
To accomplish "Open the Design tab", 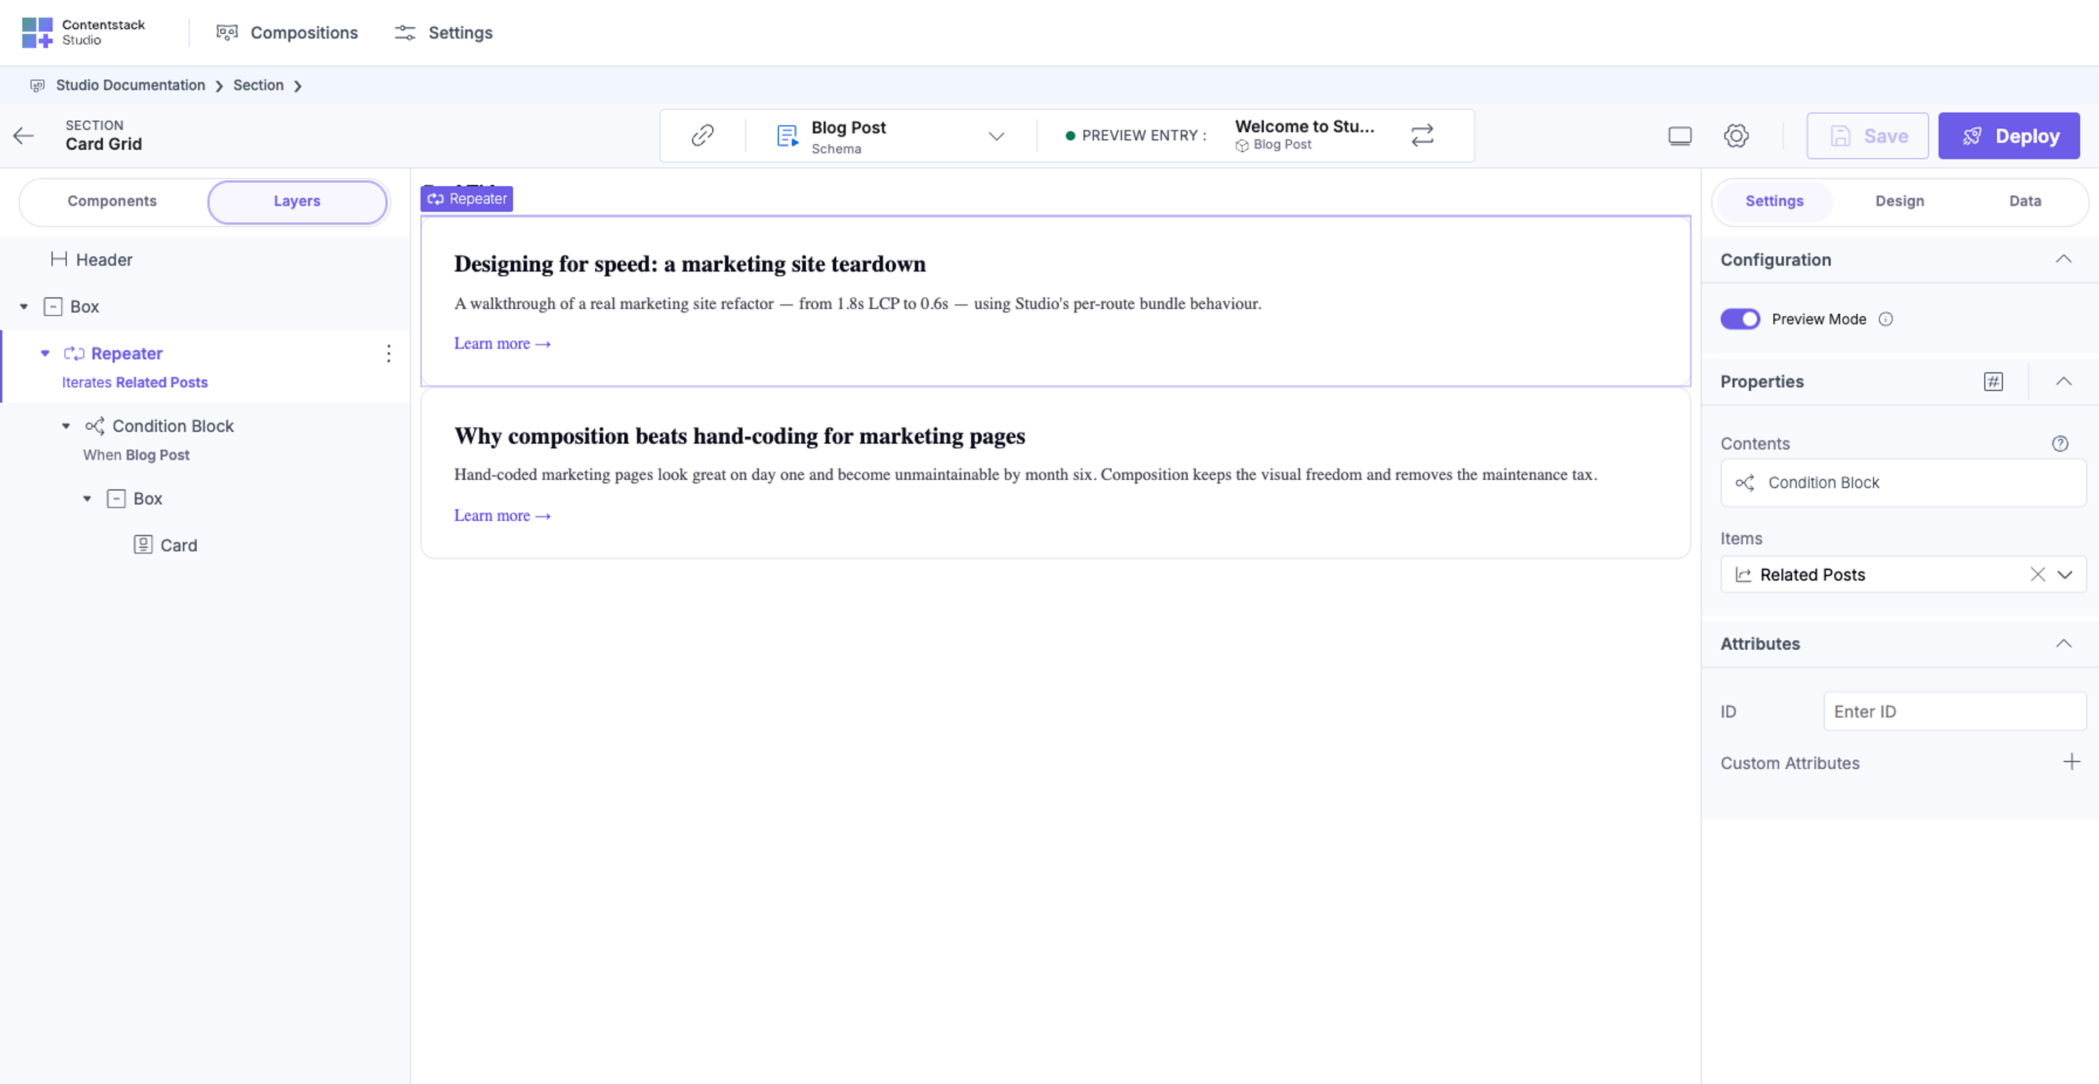I will [x=1898, y=201].
